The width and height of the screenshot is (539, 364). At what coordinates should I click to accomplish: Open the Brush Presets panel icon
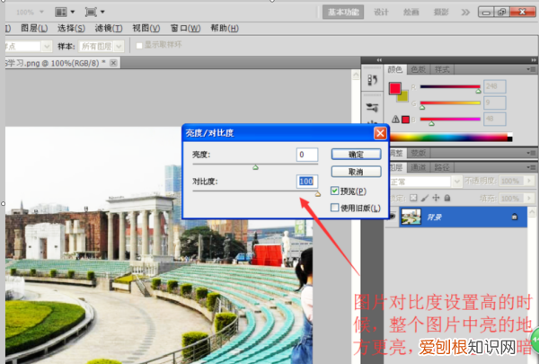point(372,108)
